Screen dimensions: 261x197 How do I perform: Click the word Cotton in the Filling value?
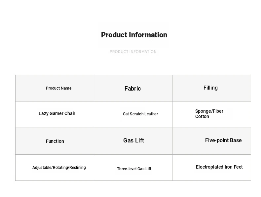(202, 116)
